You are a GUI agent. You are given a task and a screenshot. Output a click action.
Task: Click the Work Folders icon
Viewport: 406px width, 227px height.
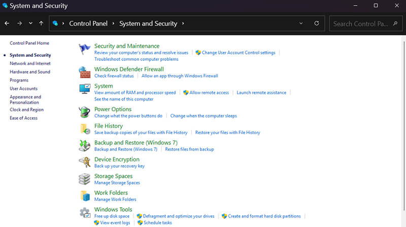click(x=85, y=196)
